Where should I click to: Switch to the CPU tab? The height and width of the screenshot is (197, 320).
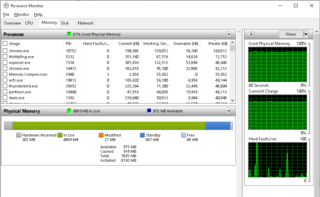pos(29,23)
